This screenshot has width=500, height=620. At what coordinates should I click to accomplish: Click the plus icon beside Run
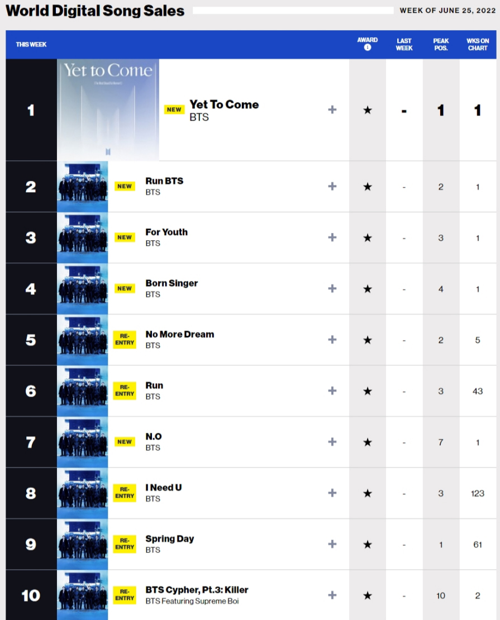(332, 390)
